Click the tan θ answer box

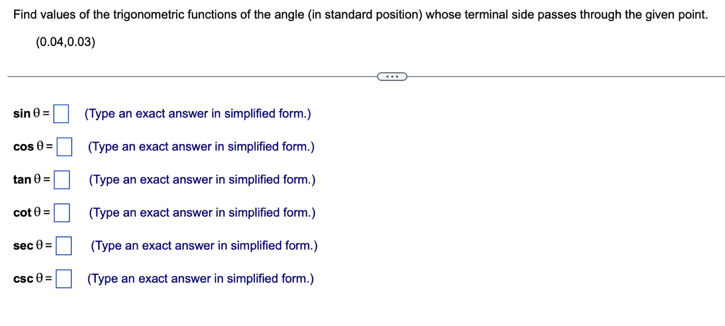coord(62,180)
